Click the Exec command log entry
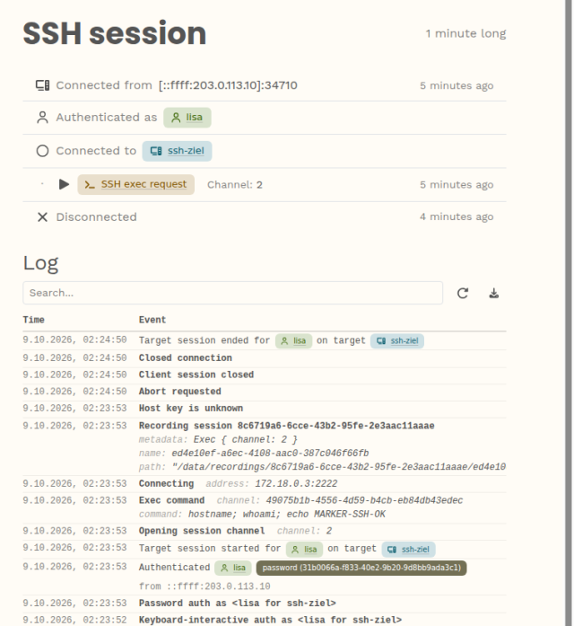Screen dimensions: 574x626 point(265,507)
